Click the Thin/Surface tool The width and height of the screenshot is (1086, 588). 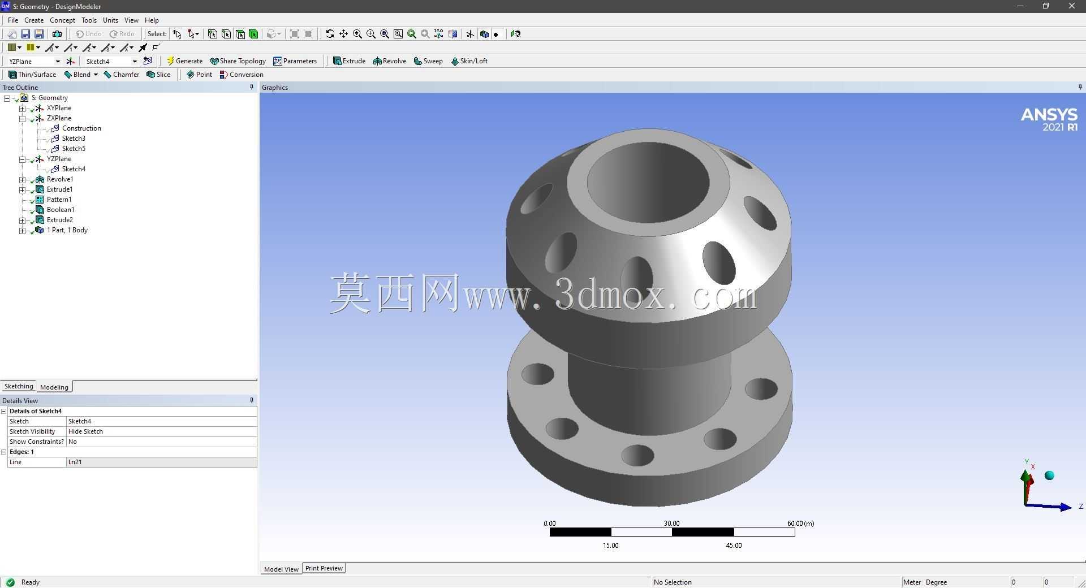[32, 75]
